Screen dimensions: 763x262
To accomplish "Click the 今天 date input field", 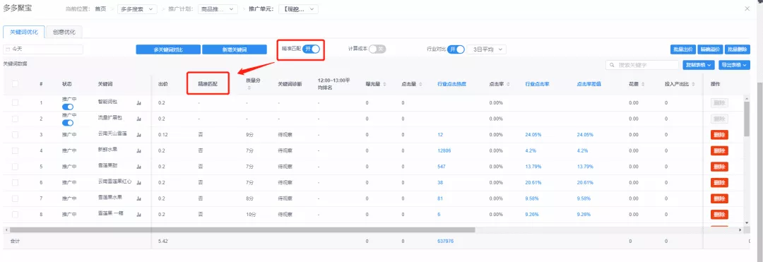I will [x=43, y=49].
